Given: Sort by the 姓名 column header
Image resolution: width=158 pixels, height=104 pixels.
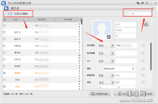Looking at the screenshot, I should [16, 19].
